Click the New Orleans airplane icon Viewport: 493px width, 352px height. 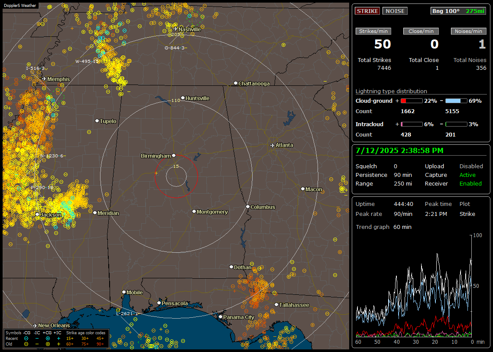[35, 326]
